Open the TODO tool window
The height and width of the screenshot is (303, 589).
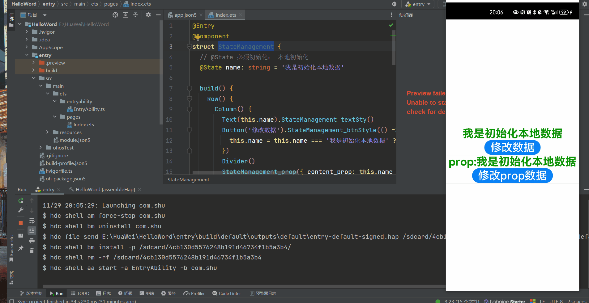tap(80, 293)
